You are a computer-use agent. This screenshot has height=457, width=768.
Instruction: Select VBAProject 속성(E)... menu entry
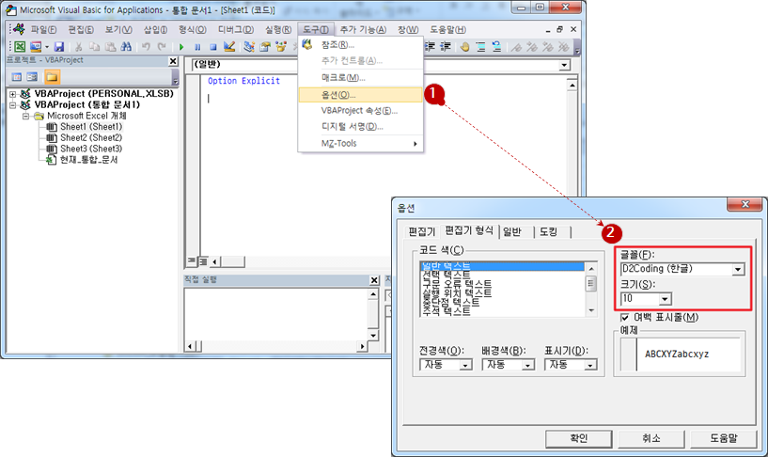coord(360,111)
